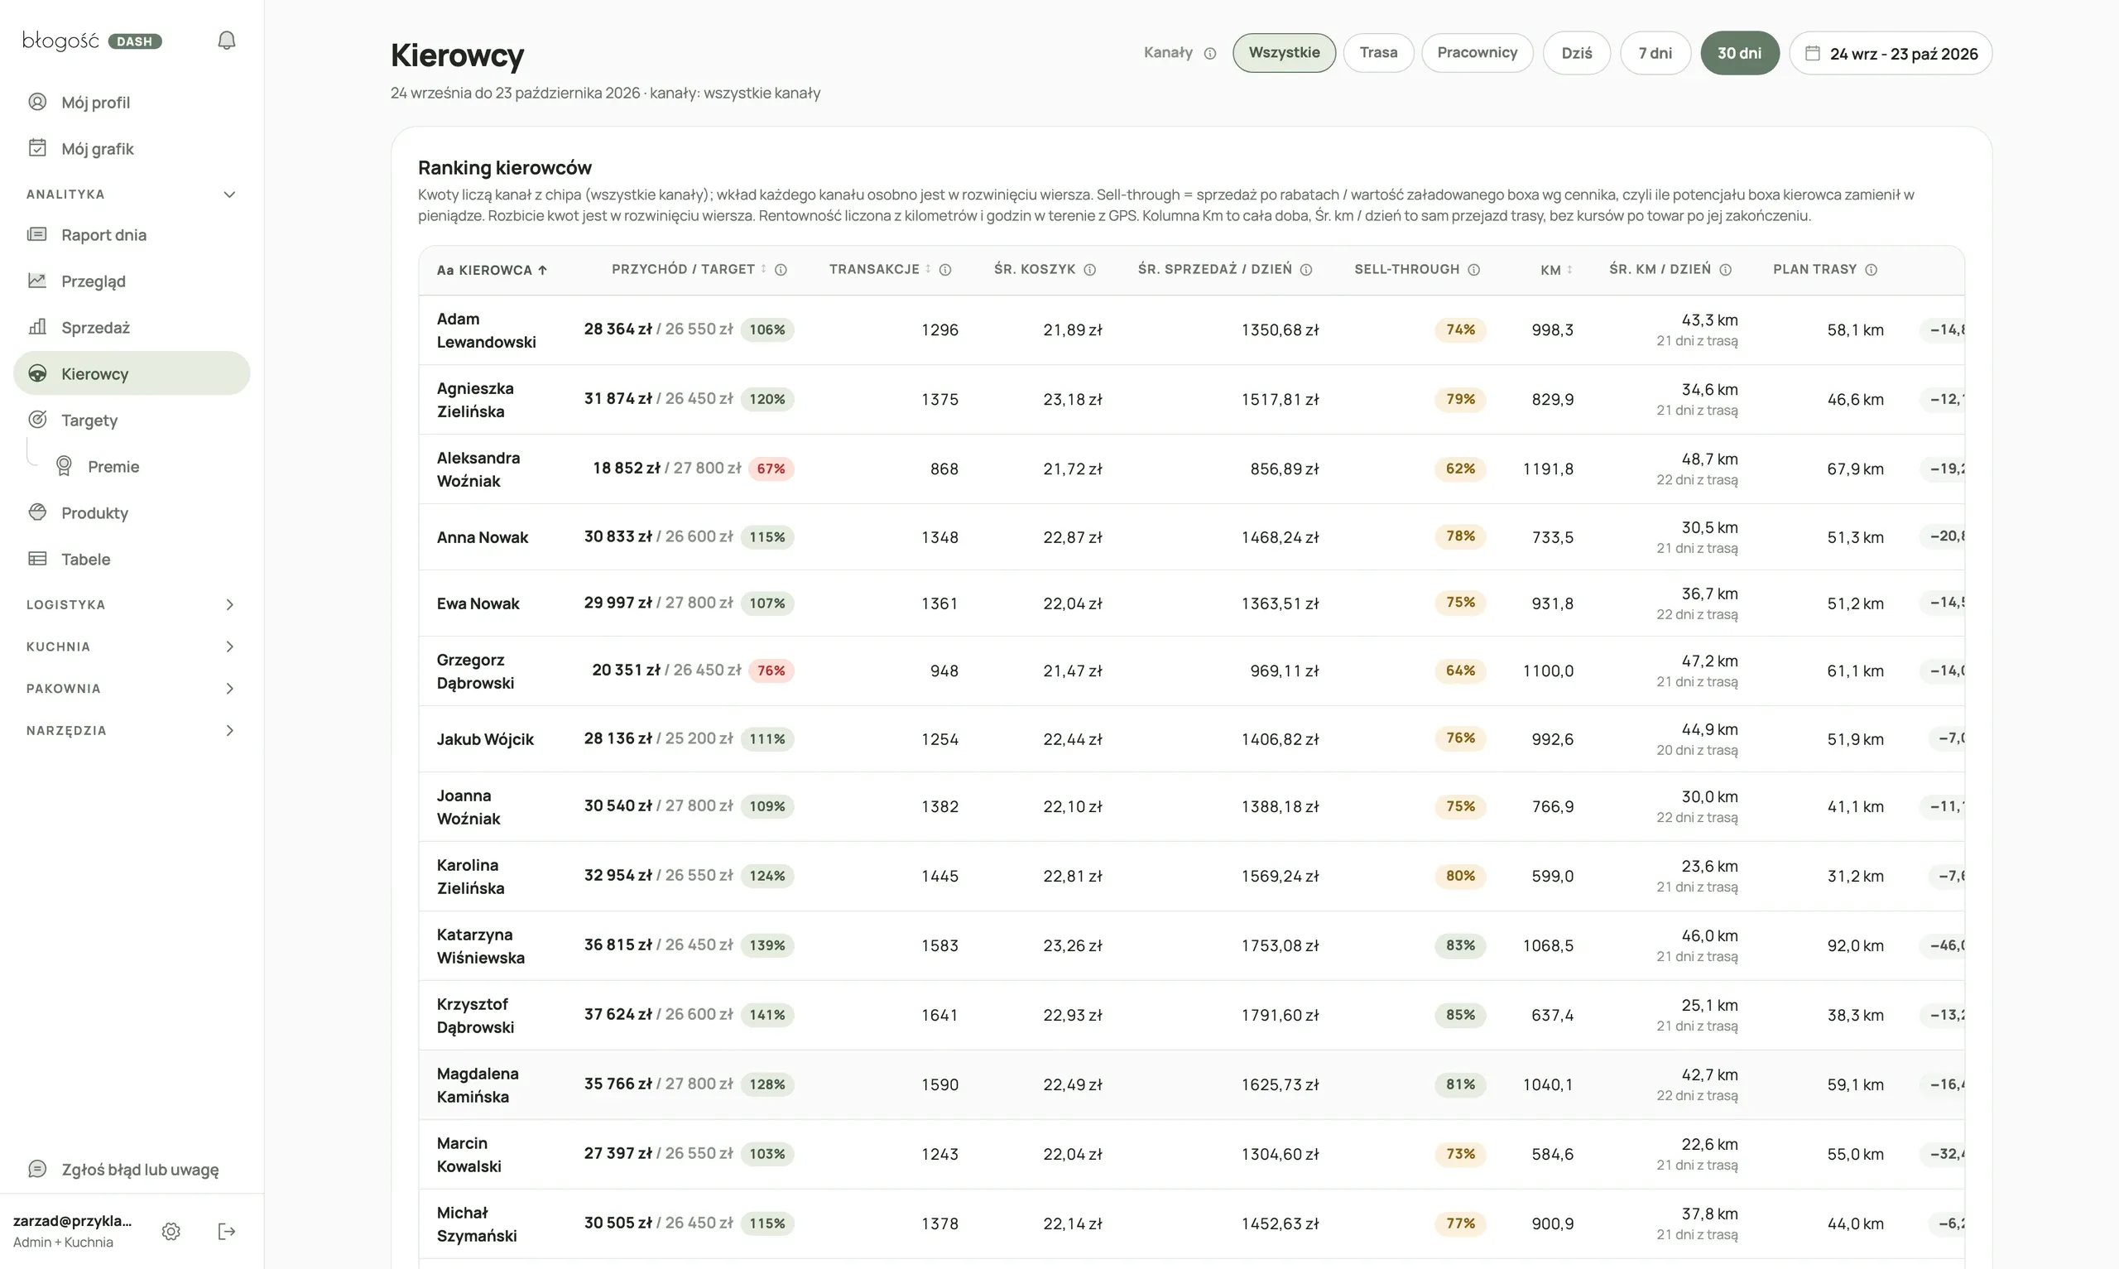Click the settings gear beside the account email
2119x1269 pixels.
pyautogui.click(x=171, y=1232)
